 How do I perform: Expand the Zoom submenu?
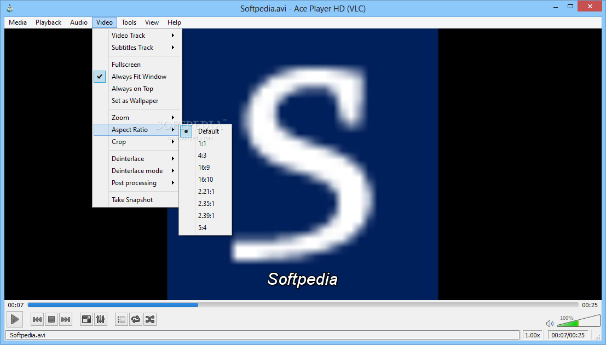tap(137, 117)
